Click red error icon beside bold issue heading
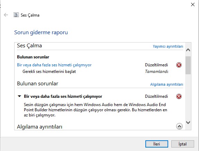199x151 pixels. pyautogui.click(x=179, y=96)
